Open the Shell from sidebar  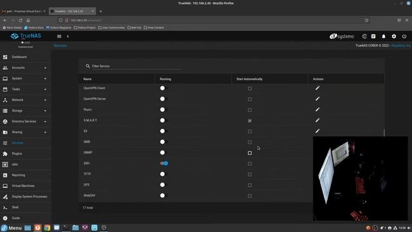(x=25, y=208)
